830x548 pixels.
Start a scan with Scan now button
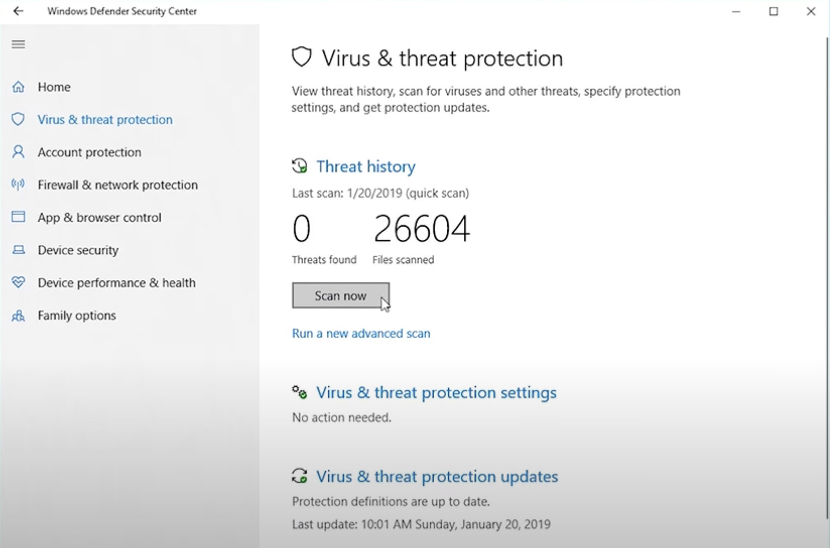tap(340, 296)
